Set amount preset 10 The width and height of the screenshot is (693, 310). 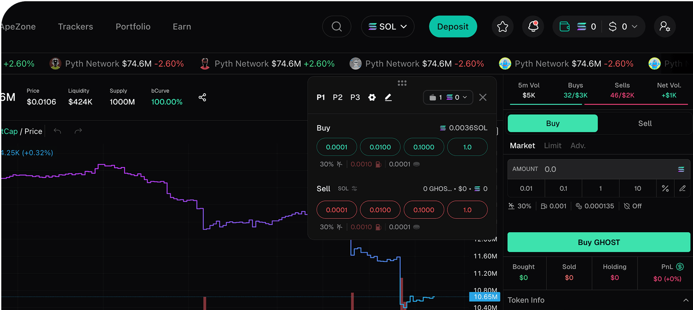[x=638, y=188]
